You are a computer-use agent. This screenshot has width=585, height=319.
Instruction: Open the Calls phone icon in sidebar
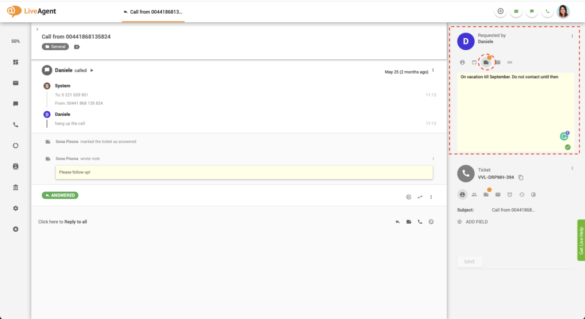tap(15, 124)
